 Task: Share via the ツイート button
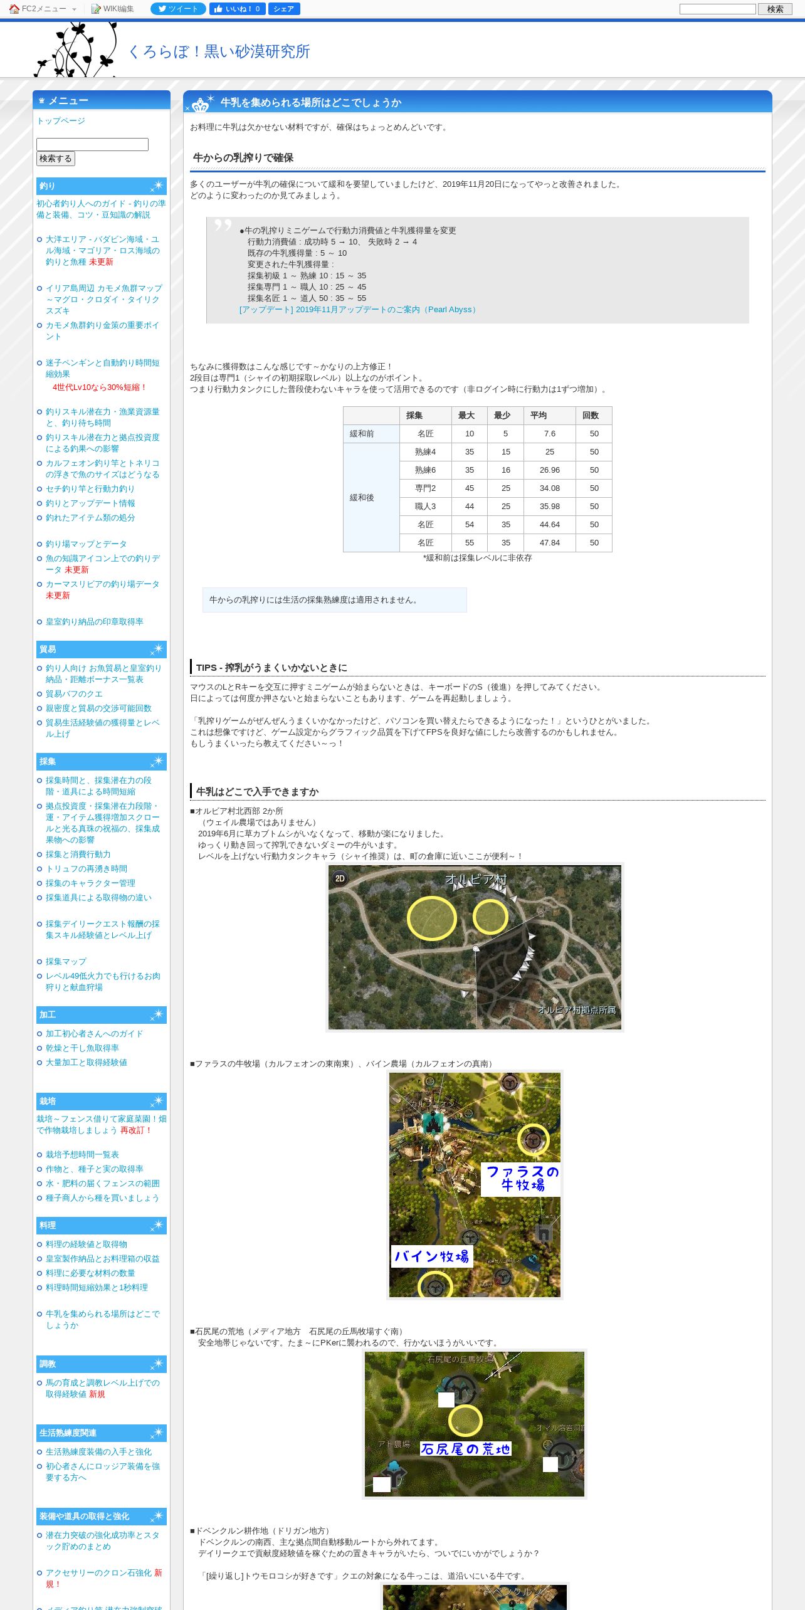point(178,9)
